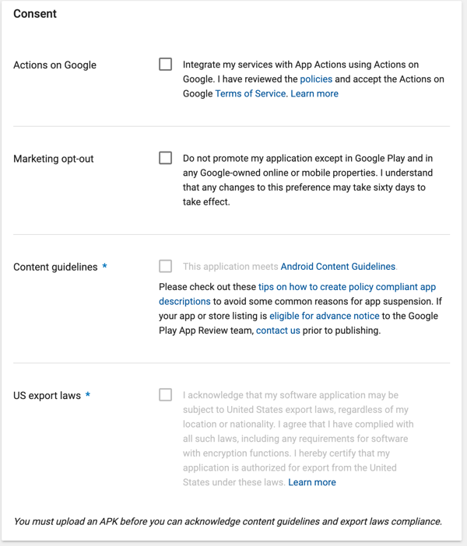This screenshot has height=546, width=467.
Task: Check the Android Content Guidelines compliance box
Action: click(x=165, y=266)
